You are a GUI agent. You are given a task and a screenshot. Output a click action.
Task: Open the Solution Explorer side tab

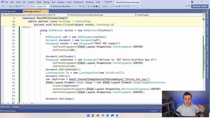tap(207, 45)
